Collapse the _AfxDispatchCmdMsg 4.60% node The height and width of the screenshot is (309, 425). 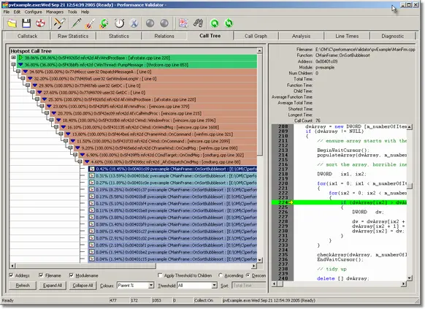click(x=80, y=162)
